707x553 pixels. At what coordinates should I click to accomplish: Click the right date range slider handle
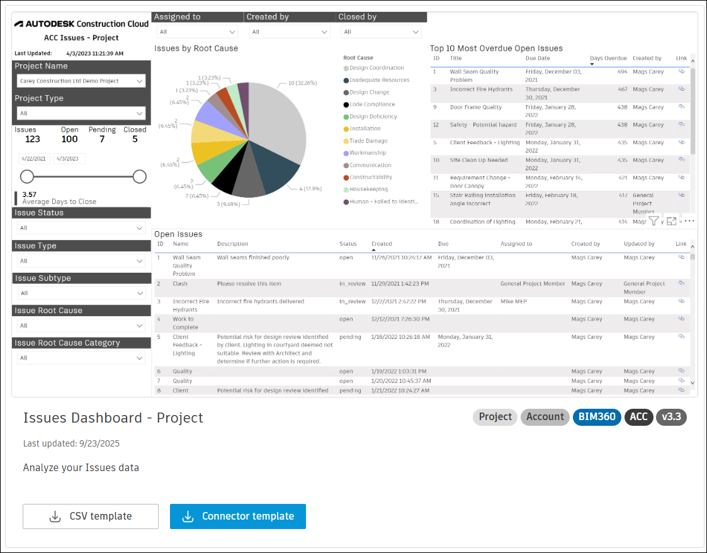click(x=140, y=176)
